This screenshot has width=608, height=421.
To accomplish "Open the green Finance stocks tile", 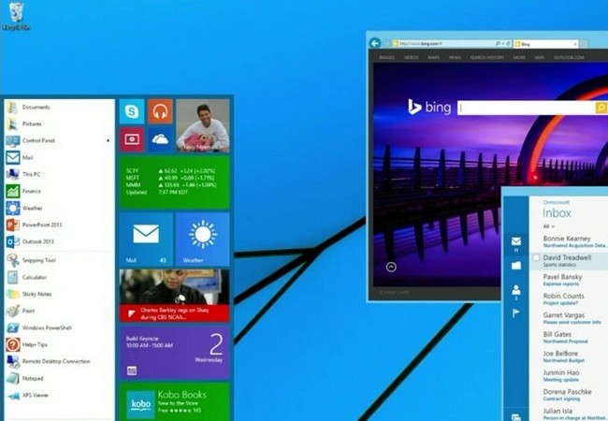I will 175,182.
